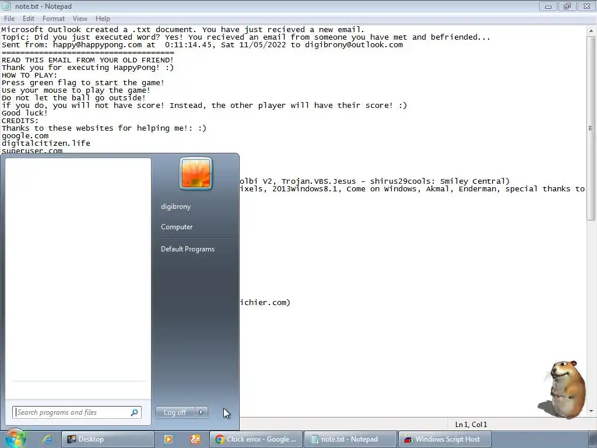Click the 'Thanks to these websites for helping me!' line
The height and width of the screenshot is (448, 597).
click(x=104, y=128)
